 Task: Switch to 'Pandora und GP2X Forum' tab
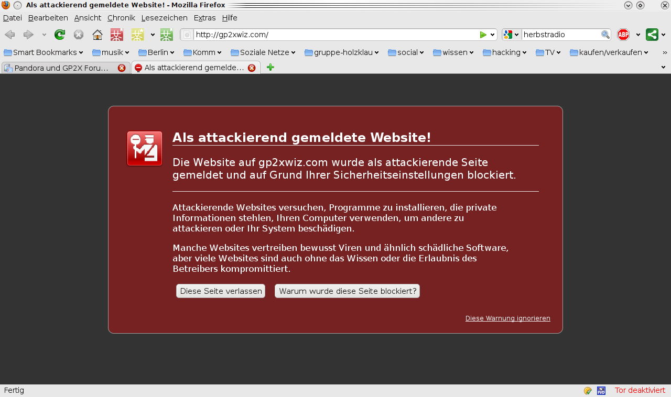point(60,68)
